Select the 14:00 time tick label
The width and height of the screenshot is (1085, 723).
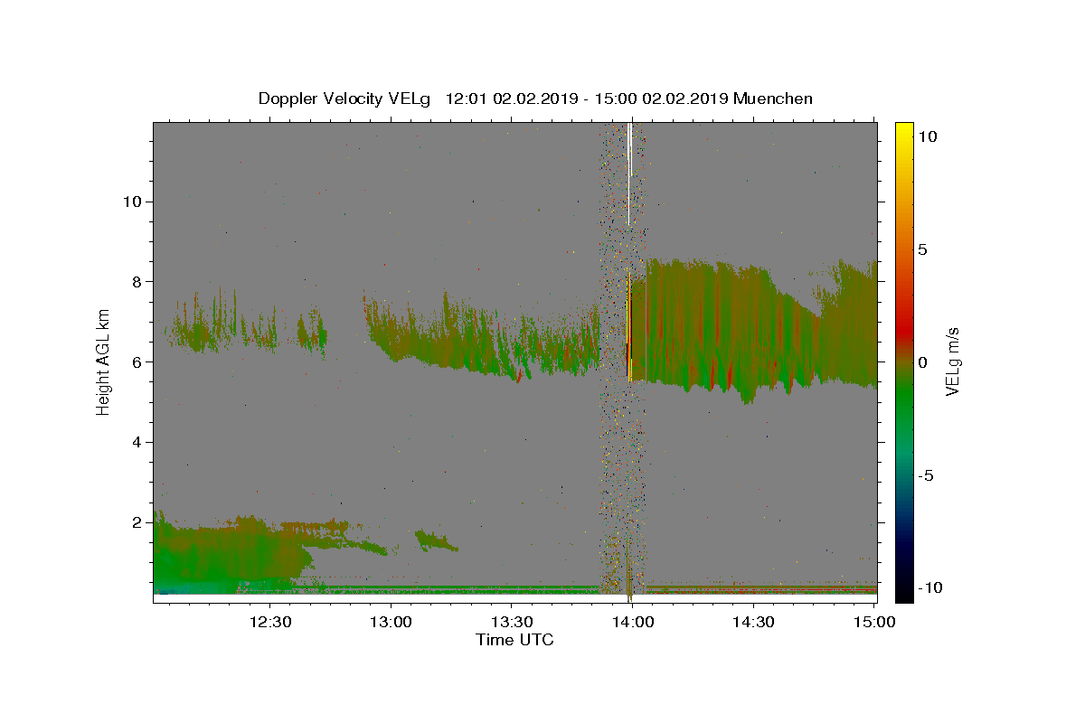pos(632,622)
